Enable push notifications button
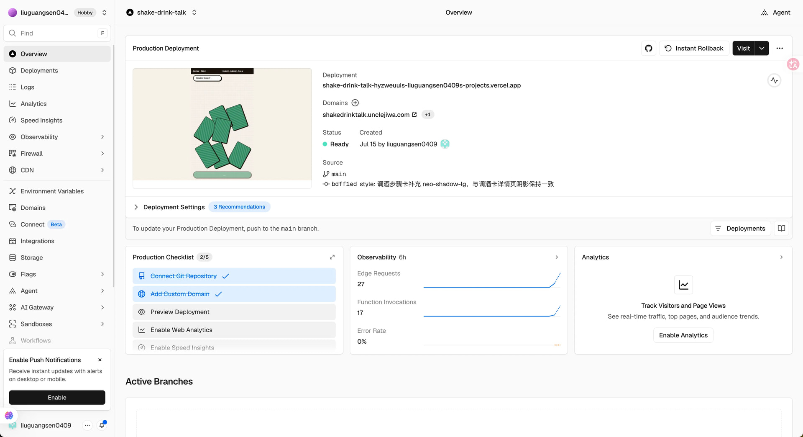 pyautogui.click(x=57, y=398)
